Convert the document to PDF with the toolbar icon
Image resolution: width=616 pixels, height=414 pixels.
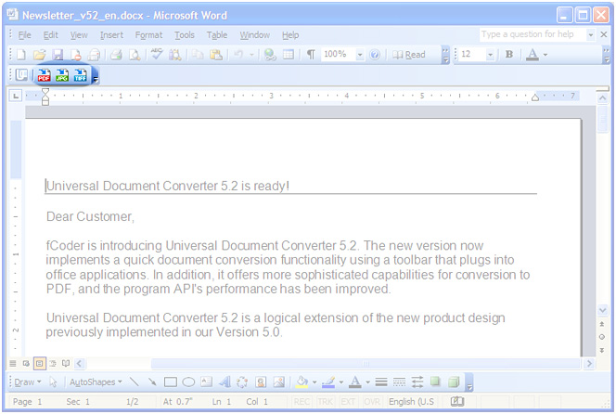coord(44,74)
